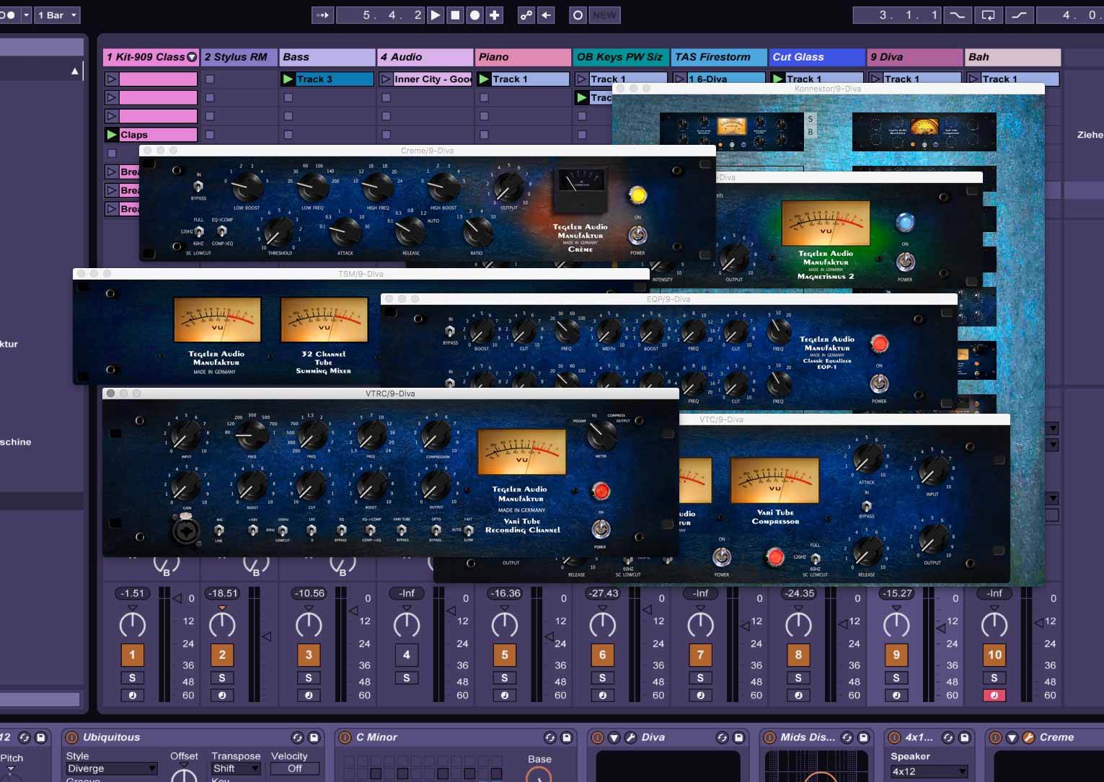Toggle the Ubiquitous device activator

[x=71, y=737]
